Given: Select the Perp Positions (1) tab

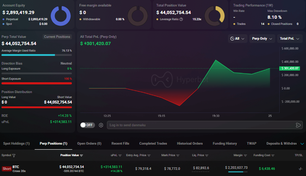Looking at the screenshot, I should click(54, 144).
